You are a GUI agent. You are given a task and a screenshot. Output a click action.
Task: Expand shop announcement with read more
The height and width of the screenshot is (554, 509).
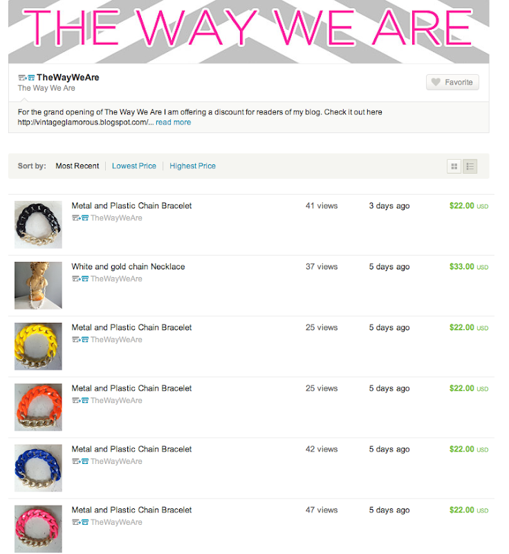tap(173, 123)
